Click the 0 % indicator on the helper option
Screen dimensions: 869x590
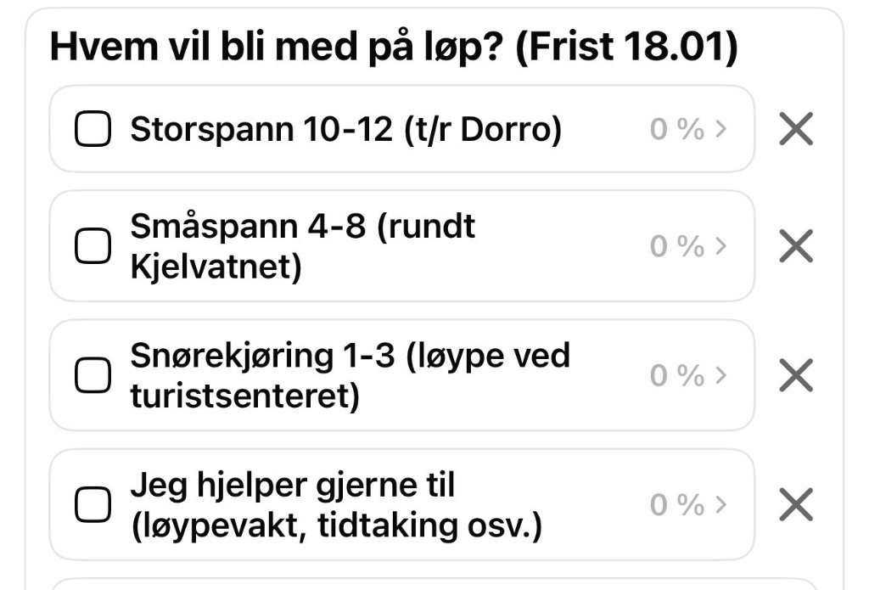(x=676, y=503)
